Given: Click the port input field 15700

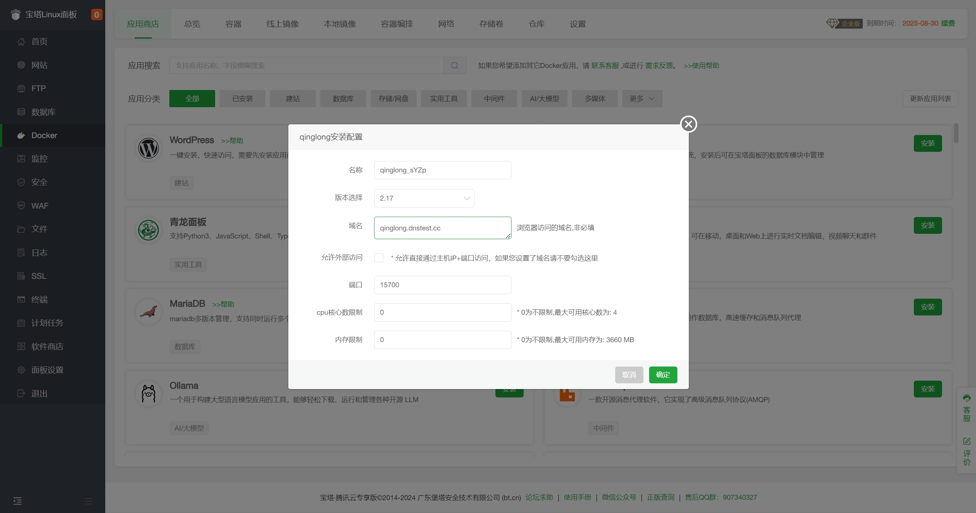Looking at the screenshot, I should point(442,285).
